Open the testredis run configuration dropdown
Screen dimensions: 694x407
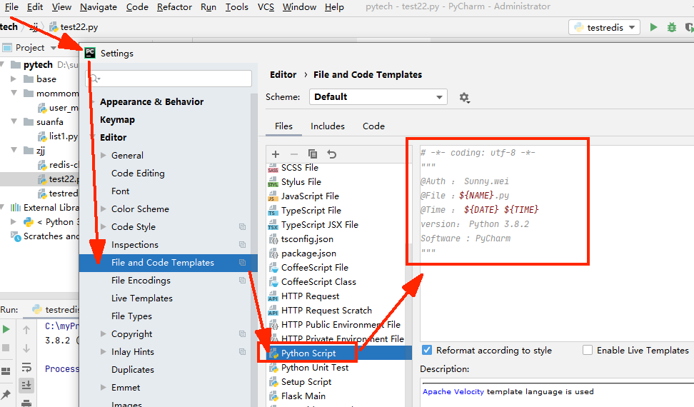point(604,27)
